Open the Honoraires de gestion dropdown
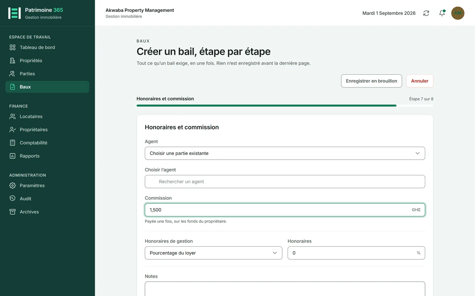This screenshot has height=296, width=475. point(213,253)
